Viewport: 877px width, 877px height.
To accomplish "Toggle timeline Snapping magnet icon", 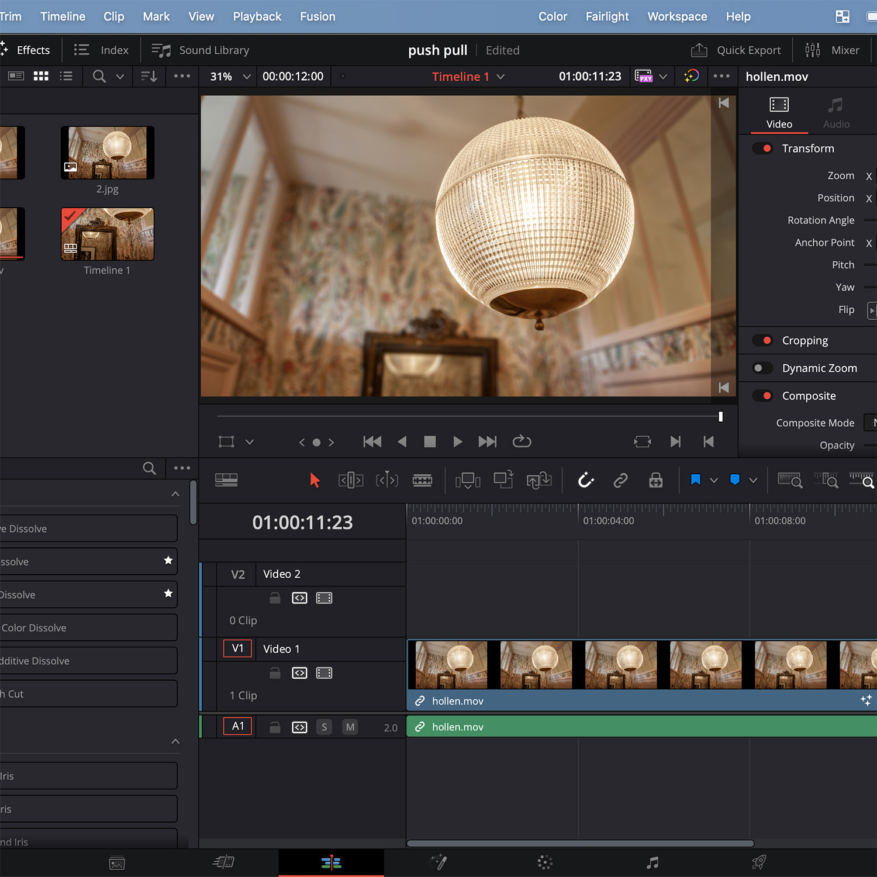I will [x=585, y=481].
